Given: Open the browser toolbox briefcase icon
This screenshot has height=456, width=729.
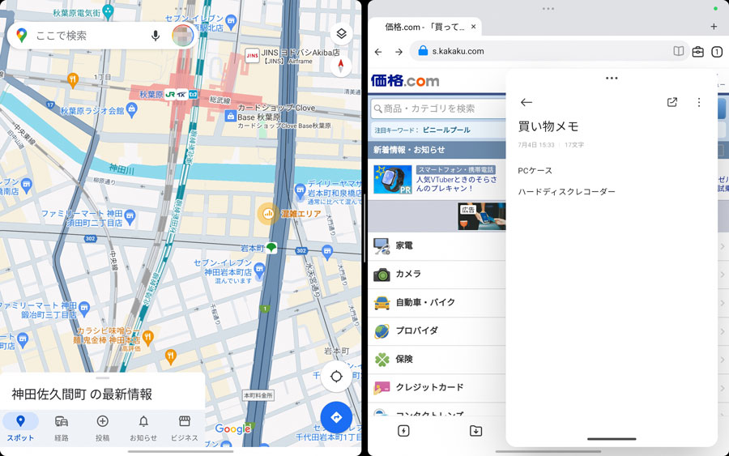Looking at the screenshot, I should pyautogui.click(x=698, y=52).
